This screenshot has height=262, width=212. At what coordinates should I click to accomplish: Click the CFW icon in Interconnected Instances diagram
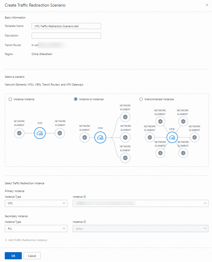pyautogui.click(x=172, y=137)
